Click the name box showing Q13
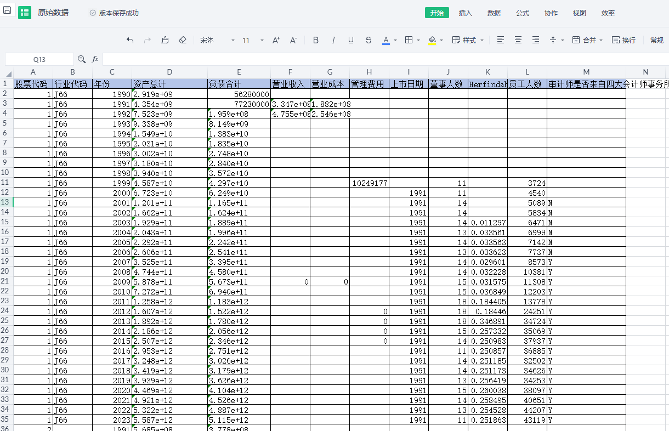 click(39, 59)
